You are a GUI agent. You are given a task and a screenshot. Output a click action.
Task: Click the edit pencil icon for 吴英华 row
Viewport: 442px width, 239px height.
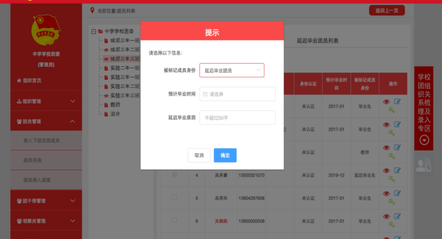[x=397, y=193]
